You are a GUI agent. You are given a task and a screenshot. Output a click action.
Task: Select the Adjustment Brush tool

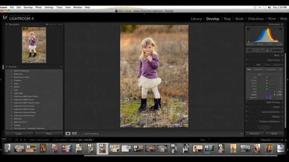[277, 50]
